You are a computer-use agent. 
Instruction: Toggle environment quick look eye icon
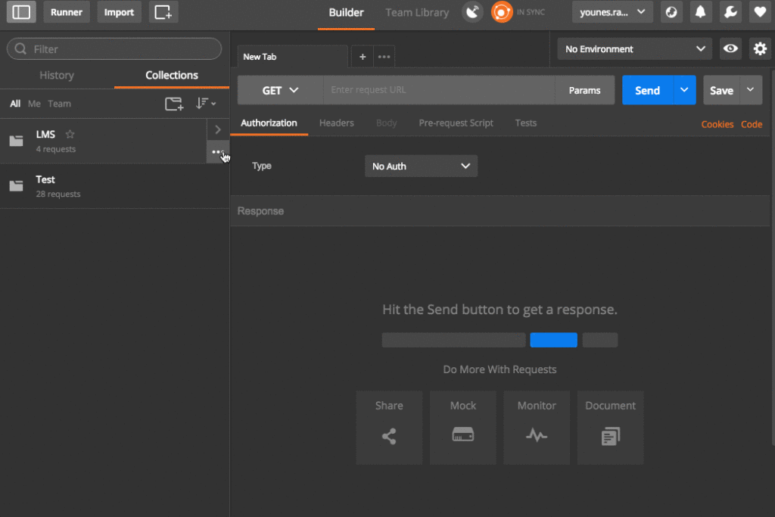click(x=730, y=49)
